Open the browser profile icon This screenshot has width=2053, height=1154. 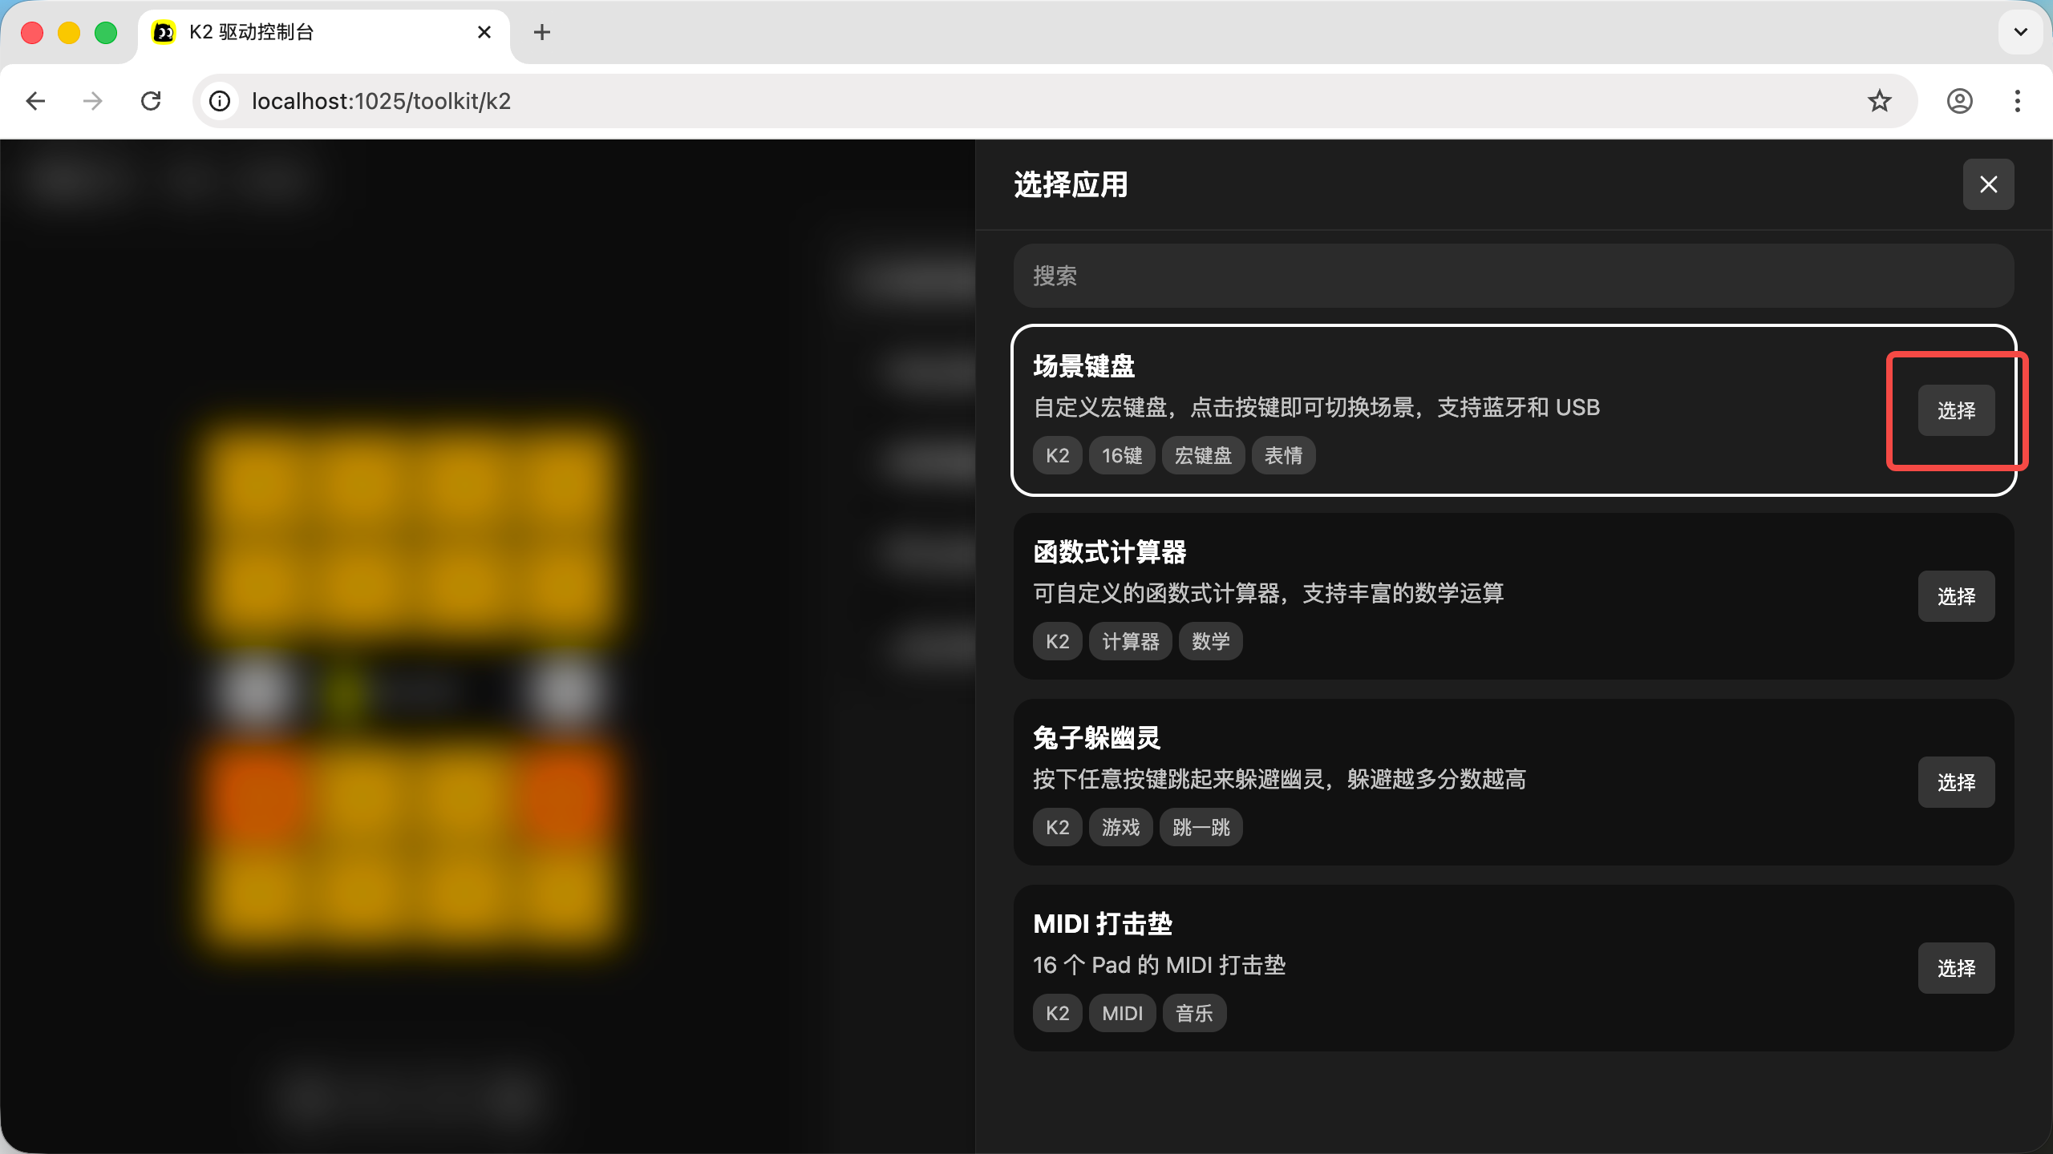[1959, 101]
